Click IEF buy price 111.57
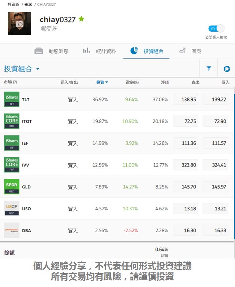This screenshot has height=287, width=235. click(216, 143)
